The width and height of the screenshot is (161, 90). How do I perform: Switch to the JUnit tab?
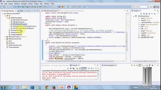pos(20,11)
